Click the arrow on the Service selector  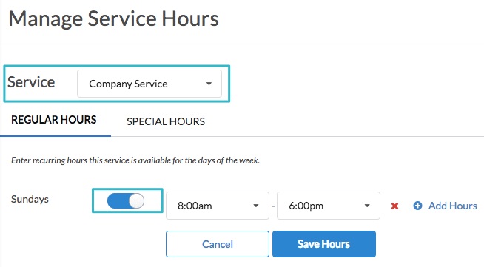(209, 84)
